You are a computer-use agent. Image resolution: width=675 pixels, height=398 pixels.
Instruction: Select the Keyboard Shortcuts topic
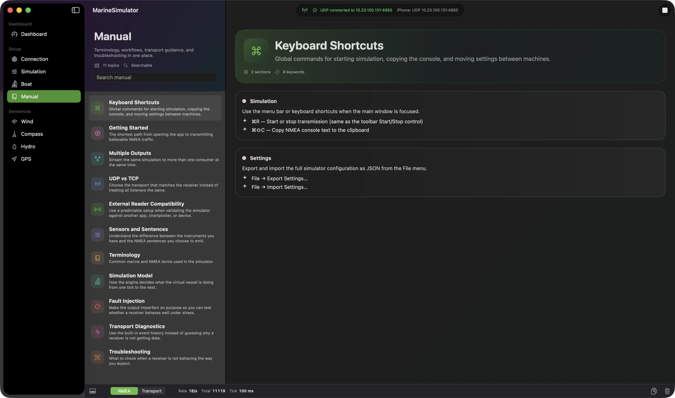[x=155, y=108]
